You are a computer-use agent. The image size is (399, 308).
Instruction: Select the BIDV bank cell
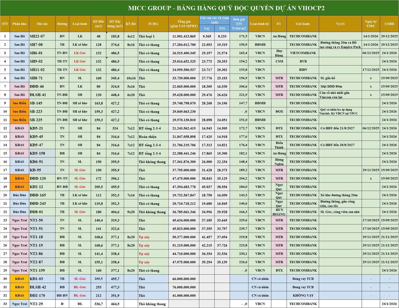coord(302,70)
